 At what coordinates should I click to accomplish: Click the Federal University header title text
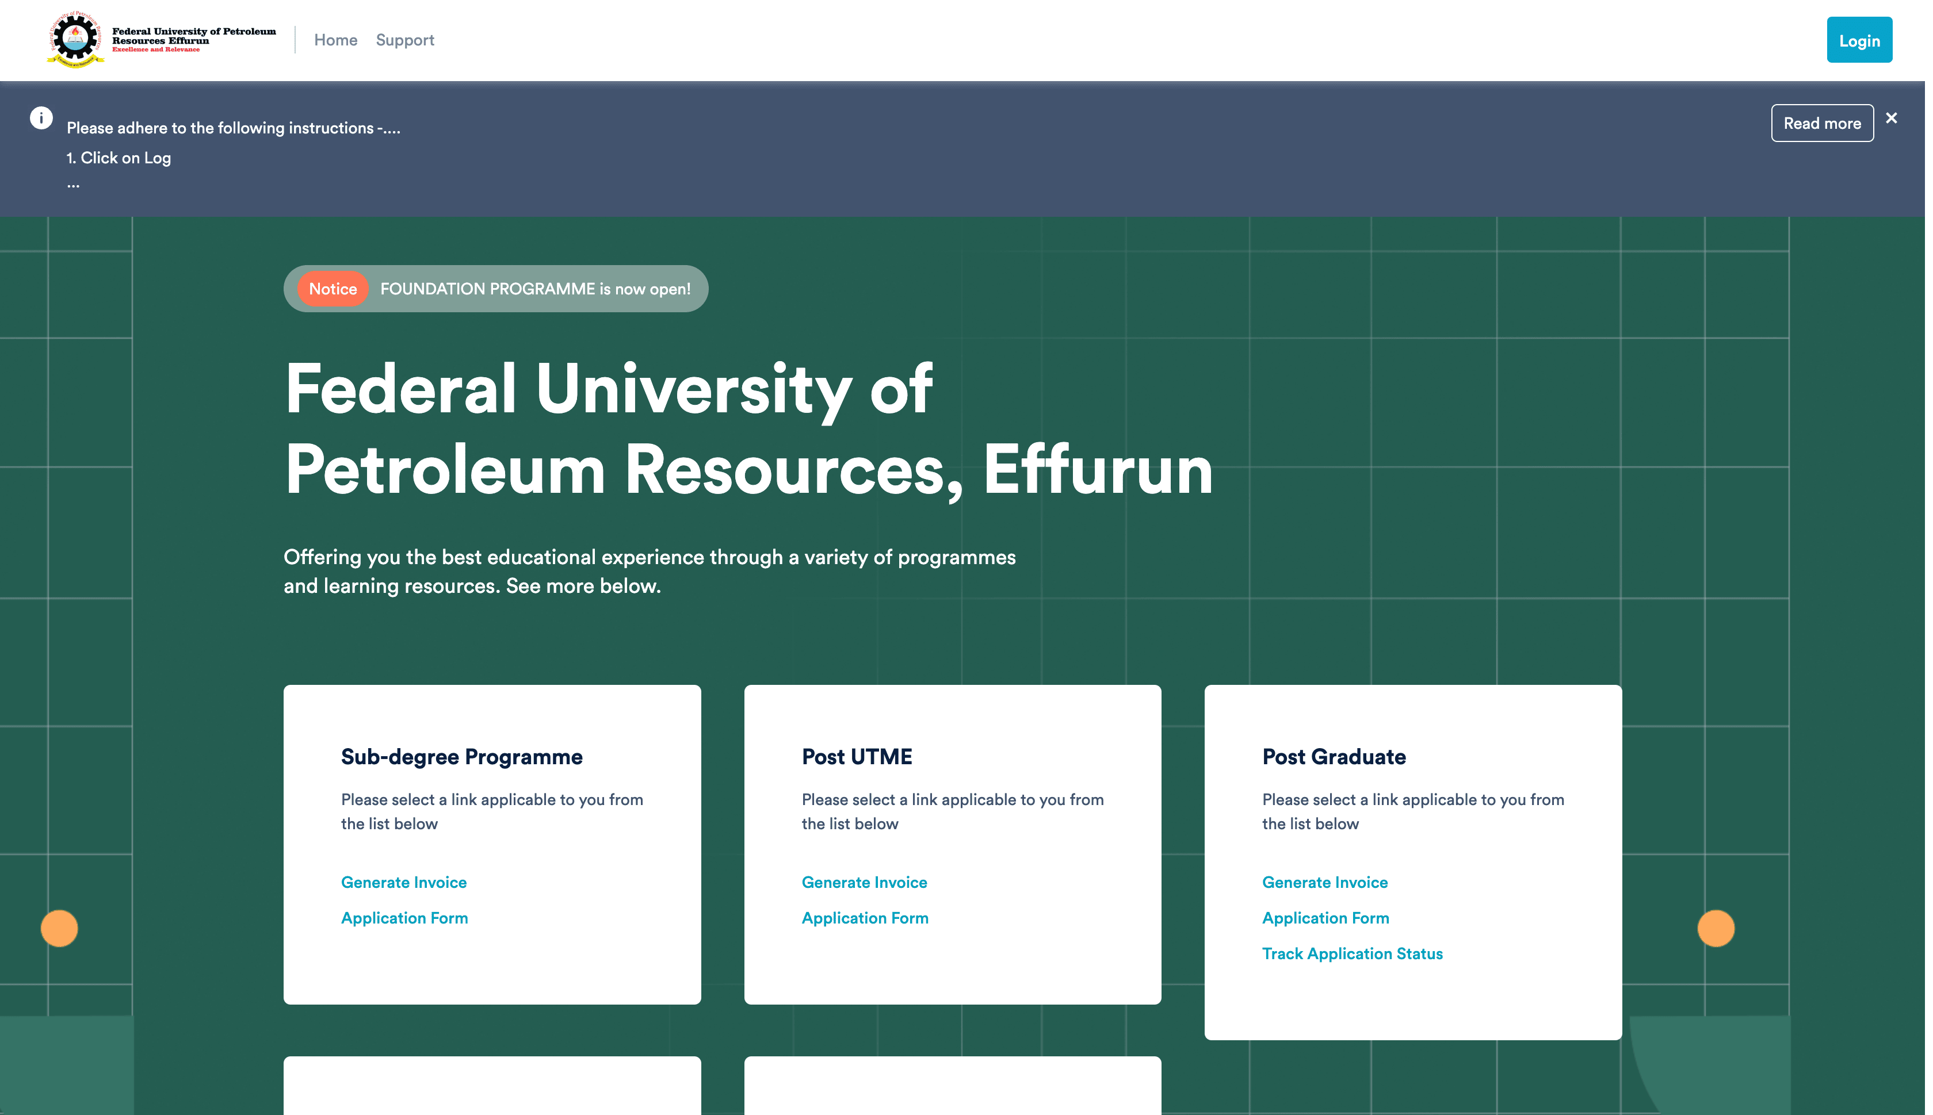(193, 37)
